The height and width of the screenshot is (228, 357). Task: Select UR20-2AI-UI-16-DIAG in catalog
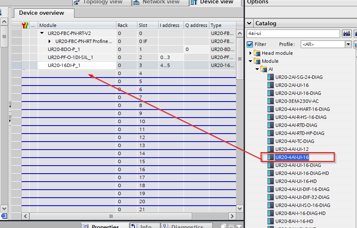pyautogui.click(x=298, y=93)
